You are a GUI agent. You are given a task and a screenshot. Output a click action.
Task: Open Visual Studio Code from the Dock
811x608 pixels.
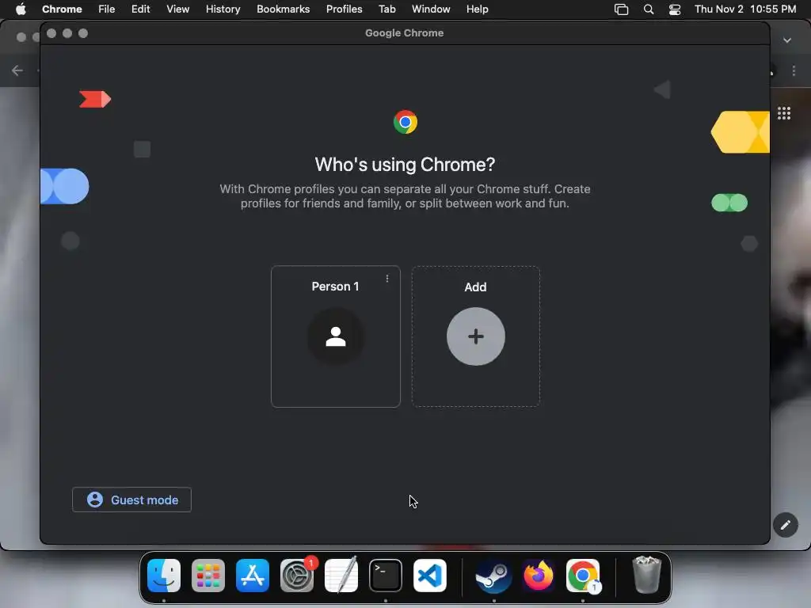(430, 576)
